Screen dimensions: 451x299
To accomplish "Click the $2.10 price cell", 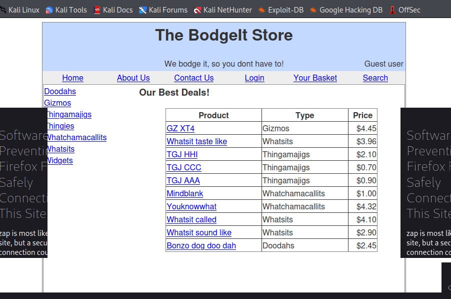I will [x=362, y=154].
